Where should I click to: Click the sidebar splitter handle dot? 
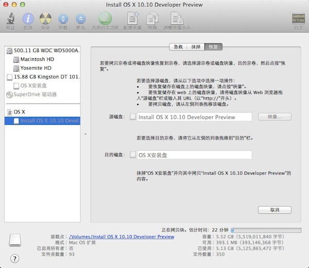tap(85, 135)
